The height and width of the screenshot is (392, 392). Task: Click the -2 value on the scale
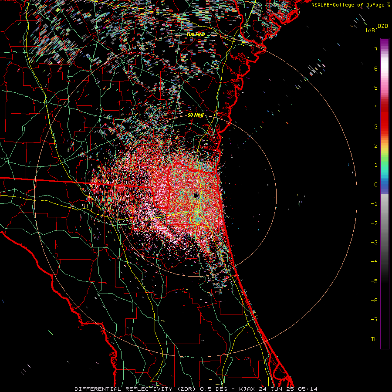pyautogui.click(x=374, y=223)
